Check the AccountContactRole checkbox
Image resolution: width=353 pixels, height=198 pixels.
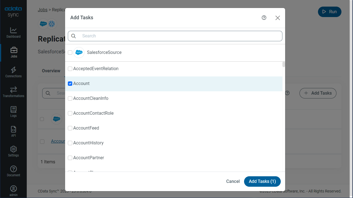tap(70, 113)
